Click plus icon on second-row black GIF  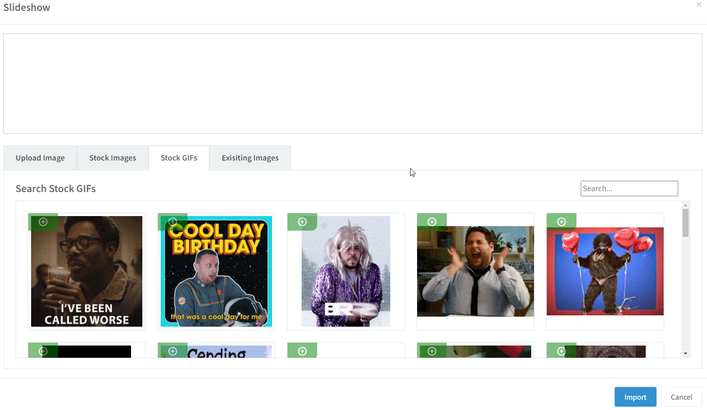[x=43, y=351]
